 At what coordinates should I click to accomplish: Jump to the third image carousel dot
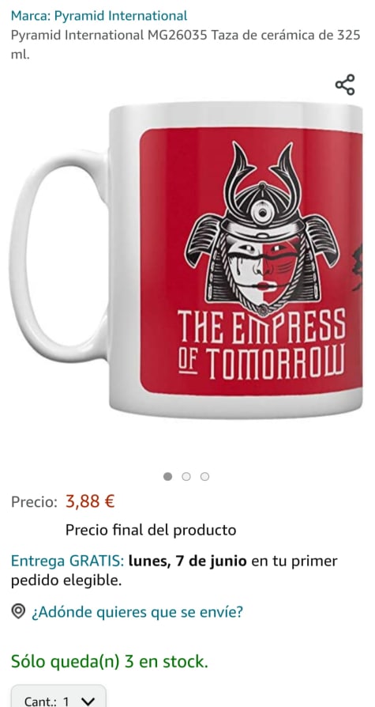pyautogui.click(x=204, y=477)
